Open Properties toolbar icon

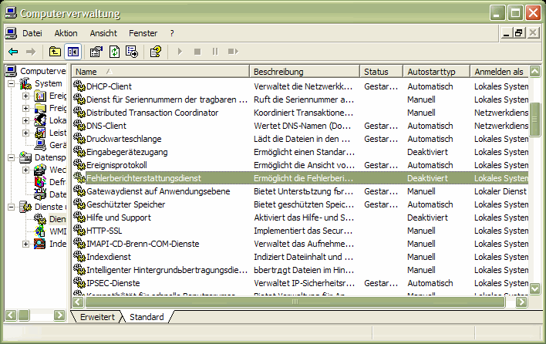pos(96,52)
